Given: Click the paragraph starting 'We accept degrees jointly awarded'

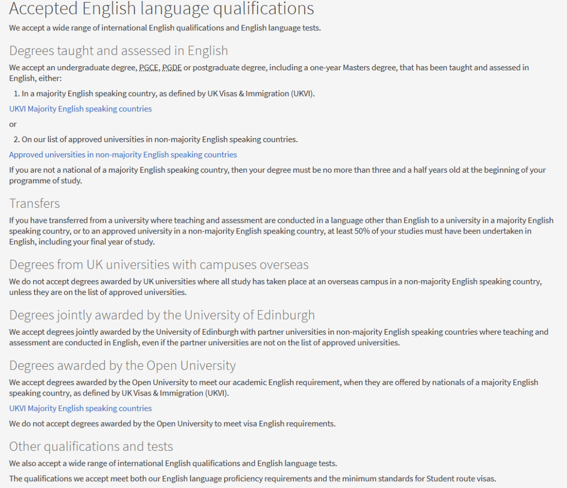Looking at the screenshot, I should pyautogui.click(x=279, y=337).
